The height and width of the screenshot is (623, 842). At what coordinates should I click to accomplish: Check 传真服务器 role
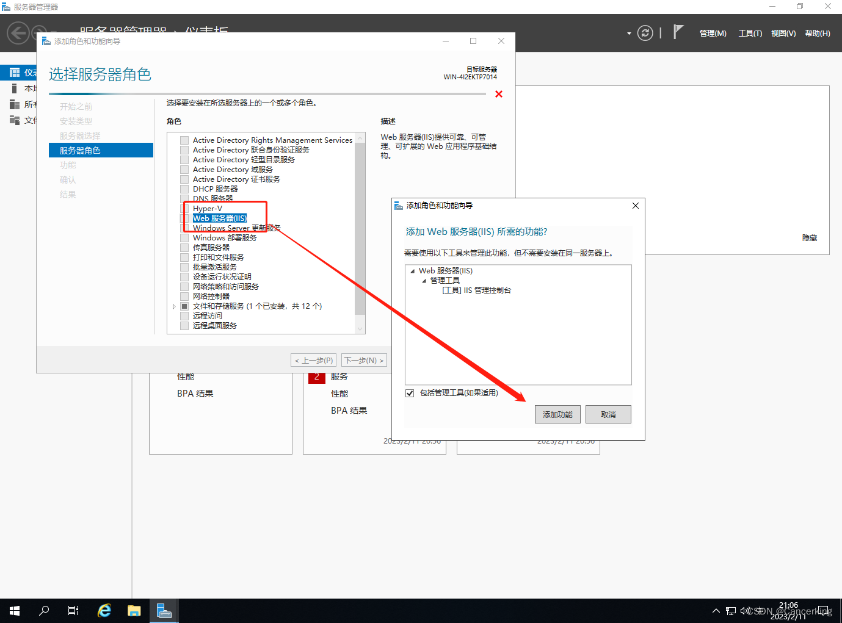pos(184,248)
